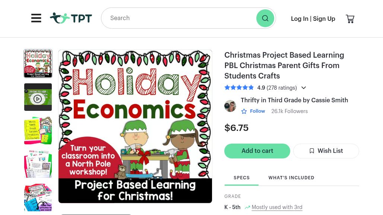Viewport: 383px width, 215px height.
Task: Click the Follow star icon
Action: (244, 111)
